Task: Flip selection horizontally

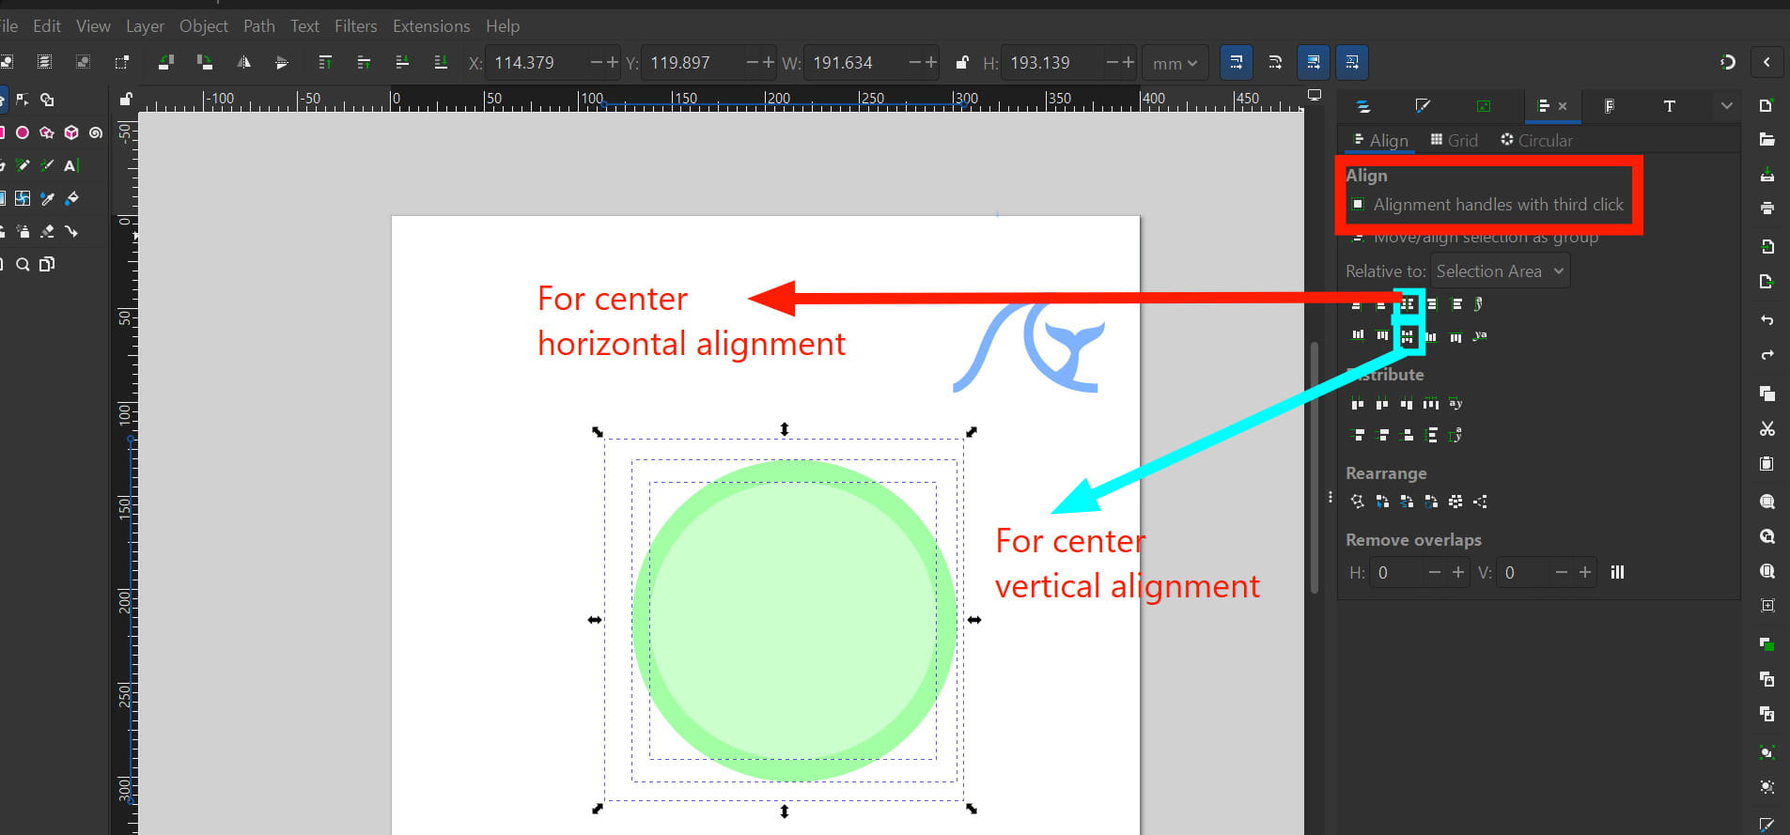Action: coord(243,62)
